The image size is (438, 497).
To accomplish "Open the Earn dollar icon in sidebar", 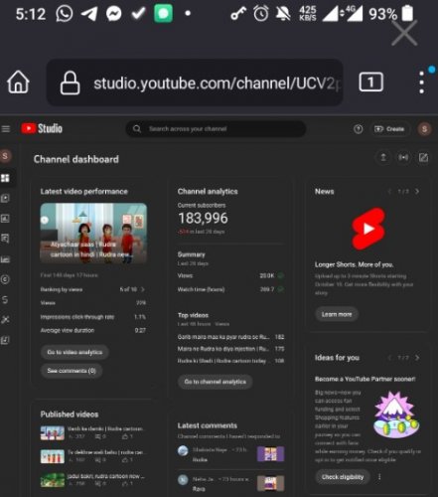I will click(x=5, y=299).
